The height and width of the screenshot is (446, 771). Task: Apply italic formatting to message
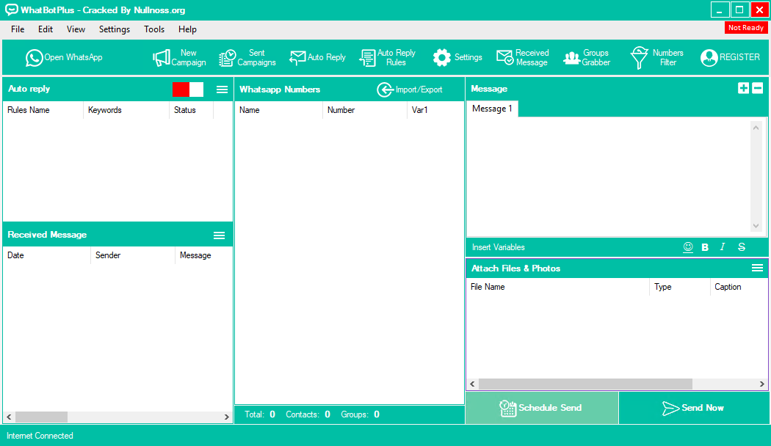(x=723, y=247)
